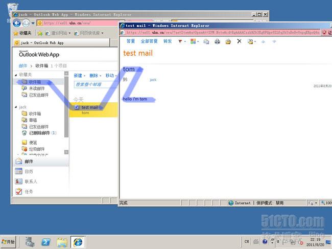
Task: Open Windows Explorer from the taskbar
Action: [x=62, y=242]
